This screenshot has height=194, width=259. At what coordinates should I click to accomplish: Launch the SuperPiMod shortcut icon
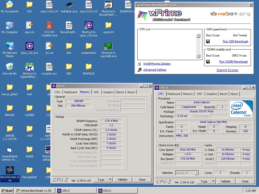(29, 67)
